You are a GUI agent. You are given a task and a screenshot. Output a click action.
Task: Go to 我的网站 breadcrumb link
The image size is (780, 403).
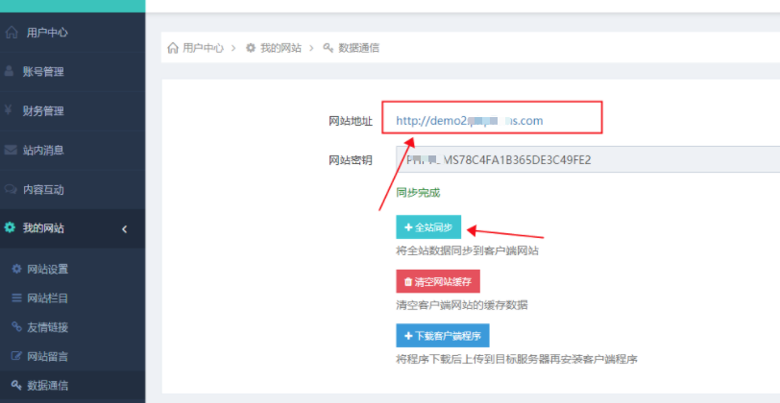click(281, 48)
